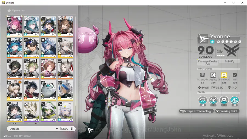Click the Will attribute icon
Viewport: 247px width, 139px height.
coord(235,75)
